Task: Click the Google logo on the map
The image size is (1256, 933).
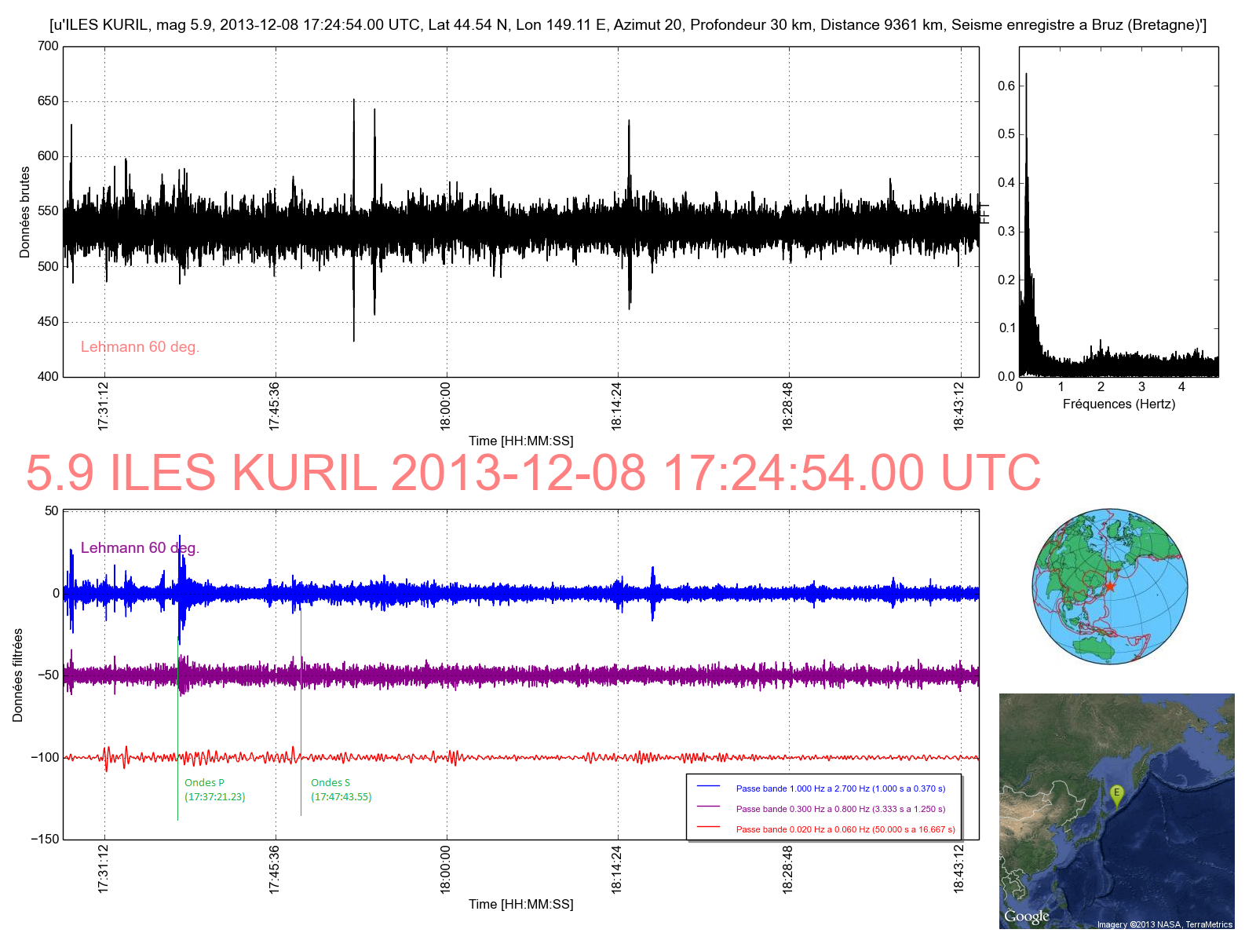Action: point(1026,917)
